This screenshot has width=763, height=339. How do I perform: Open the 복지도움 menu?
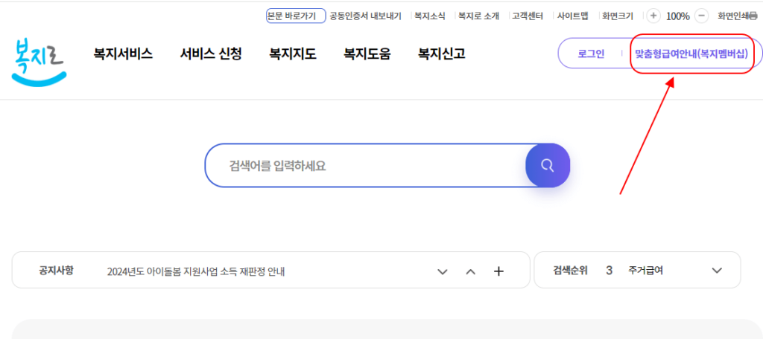click(367, 54)
